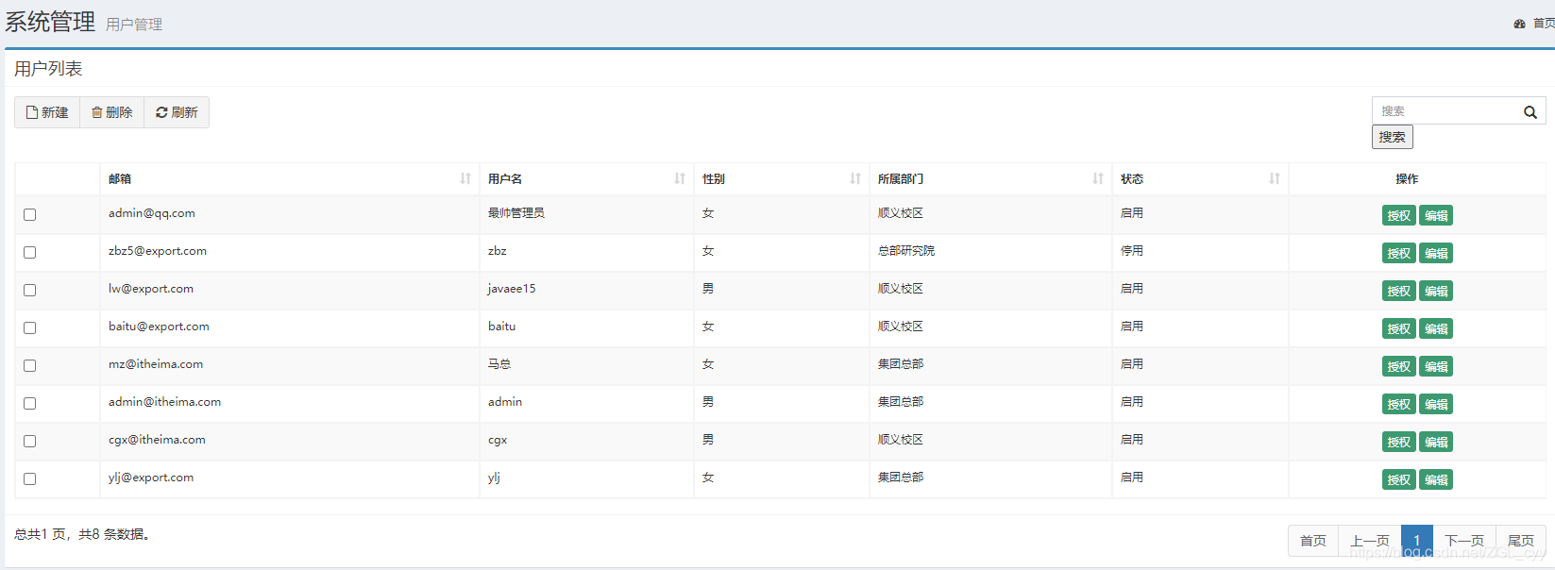Click 编辑 for the lw@export.com row

1436,291
